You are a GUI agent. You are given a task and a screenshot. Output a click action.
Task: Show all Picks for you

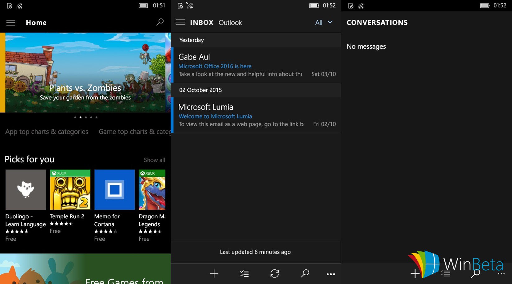click(x=155, y=160)
